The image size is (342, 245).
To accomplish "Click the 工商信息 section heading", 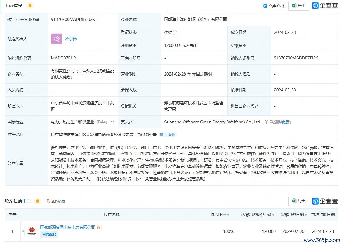I will point(13,6).
